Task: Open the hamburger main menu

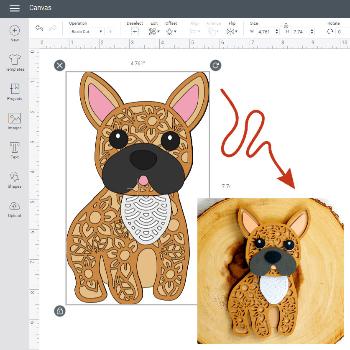Action: point(14,8)
